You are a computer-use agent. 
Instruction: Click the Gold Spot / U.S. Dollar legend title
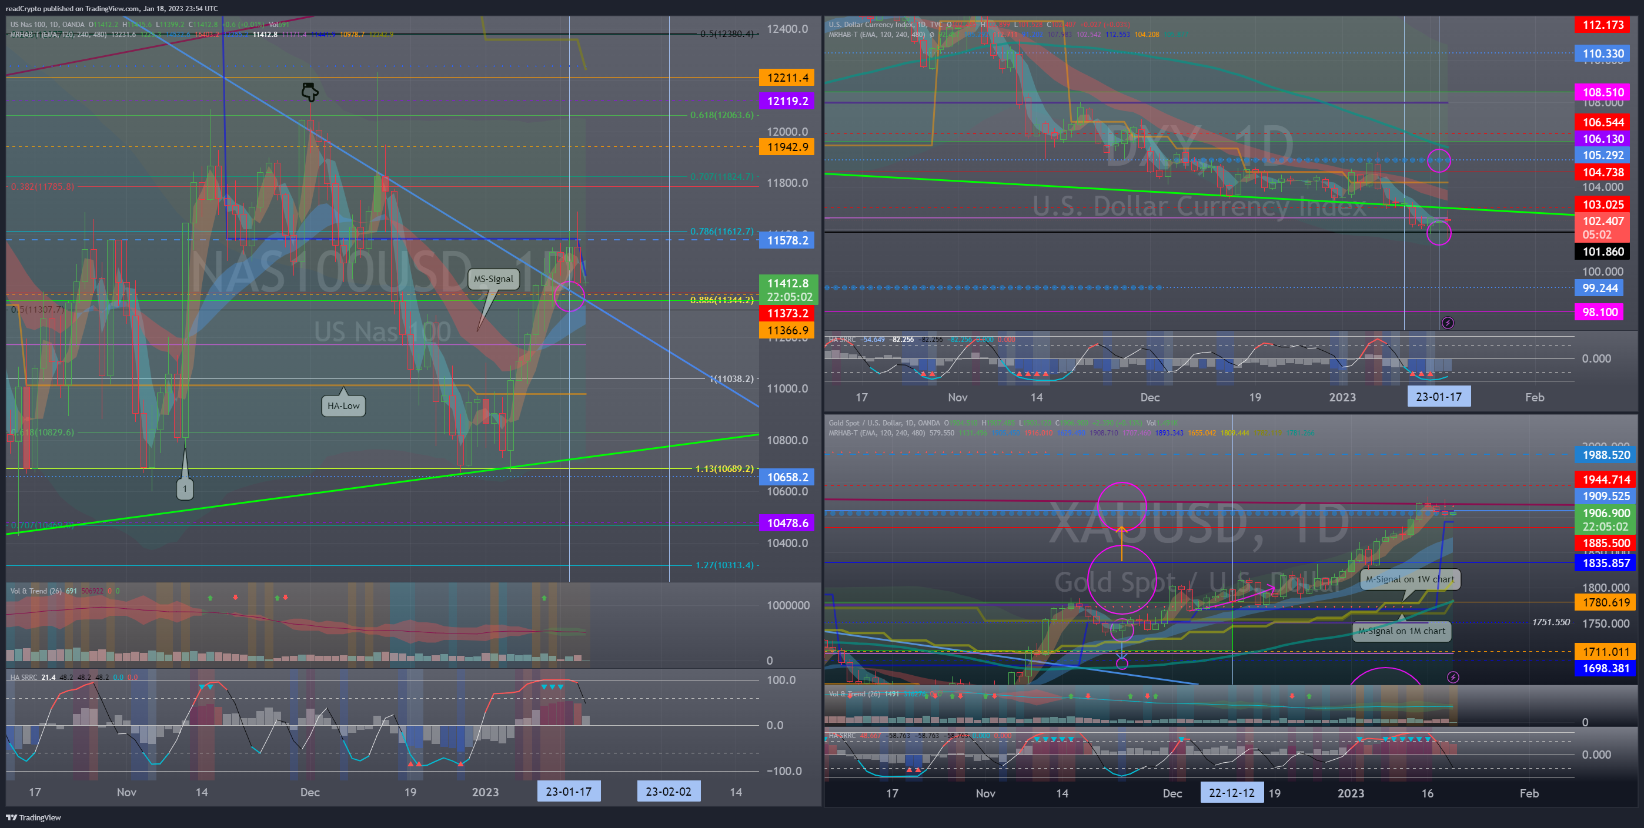(x=884, y=423)
